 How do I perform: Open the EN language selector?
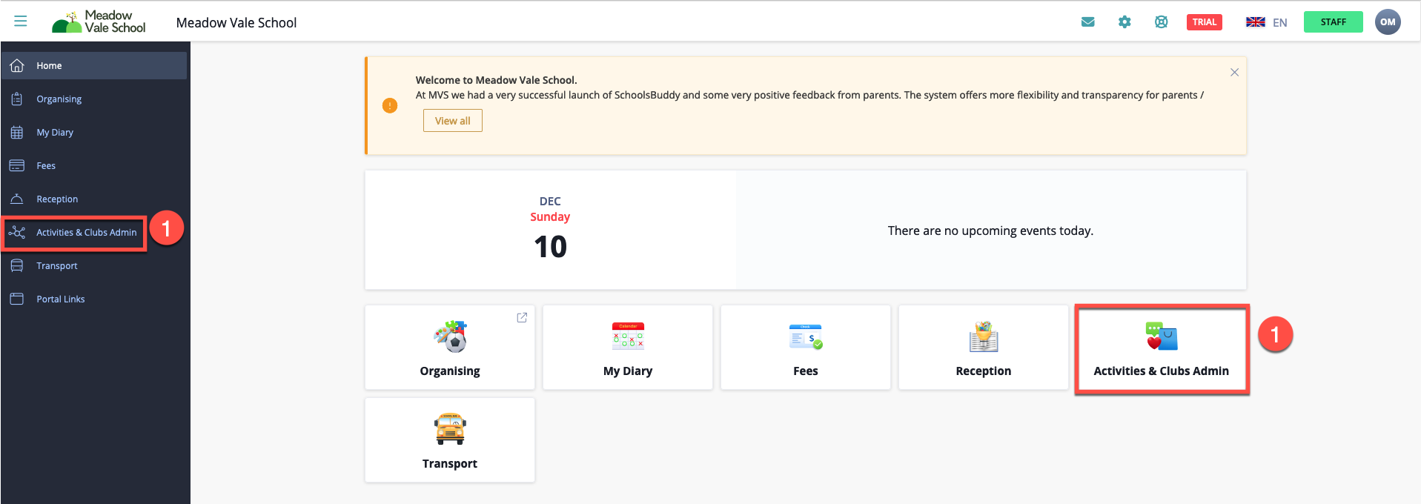click(x=1266, y=22)
